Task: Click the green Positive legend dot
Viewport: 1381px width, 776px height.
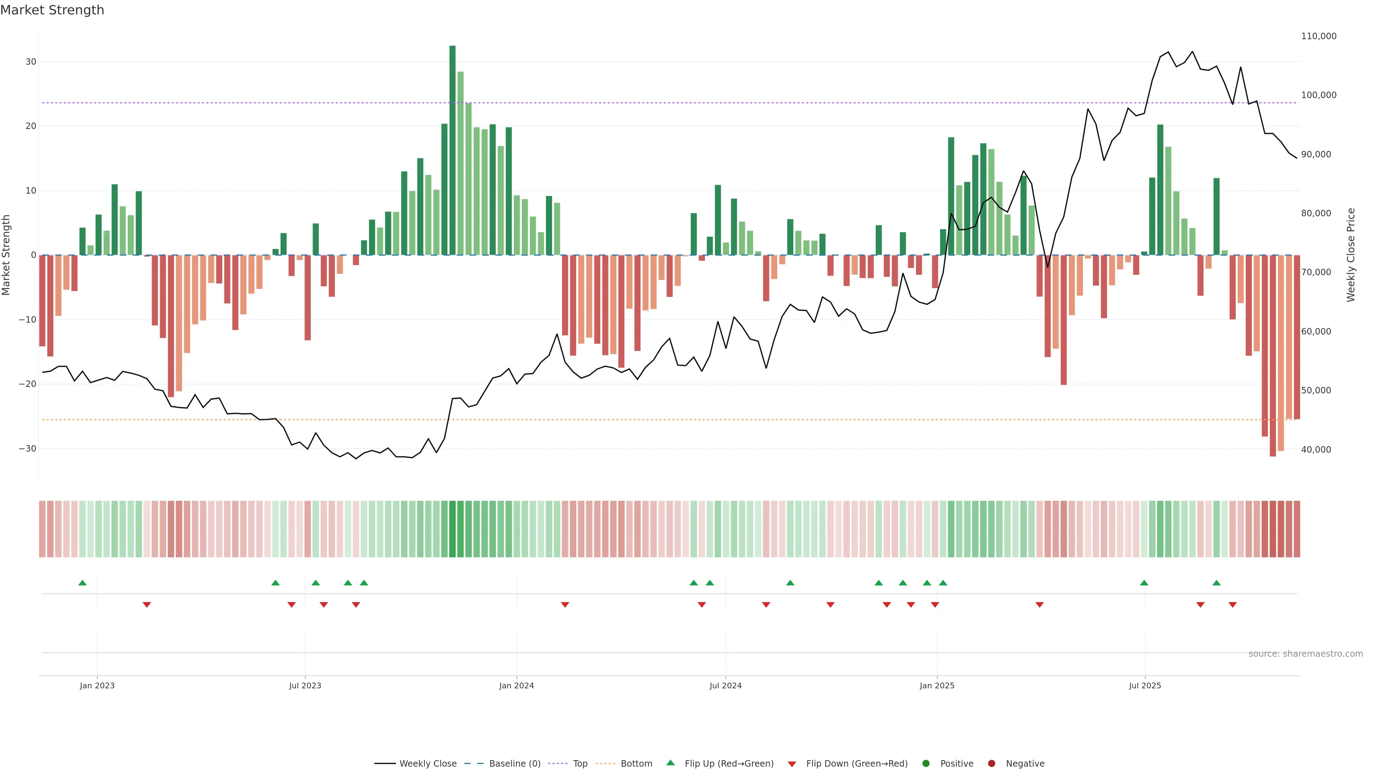Action: tap(926, 763)
